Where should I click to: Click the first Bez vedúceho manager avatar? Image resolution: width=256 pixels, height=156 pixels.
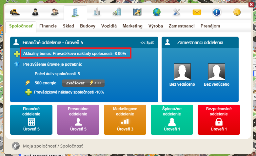point(182,72)
